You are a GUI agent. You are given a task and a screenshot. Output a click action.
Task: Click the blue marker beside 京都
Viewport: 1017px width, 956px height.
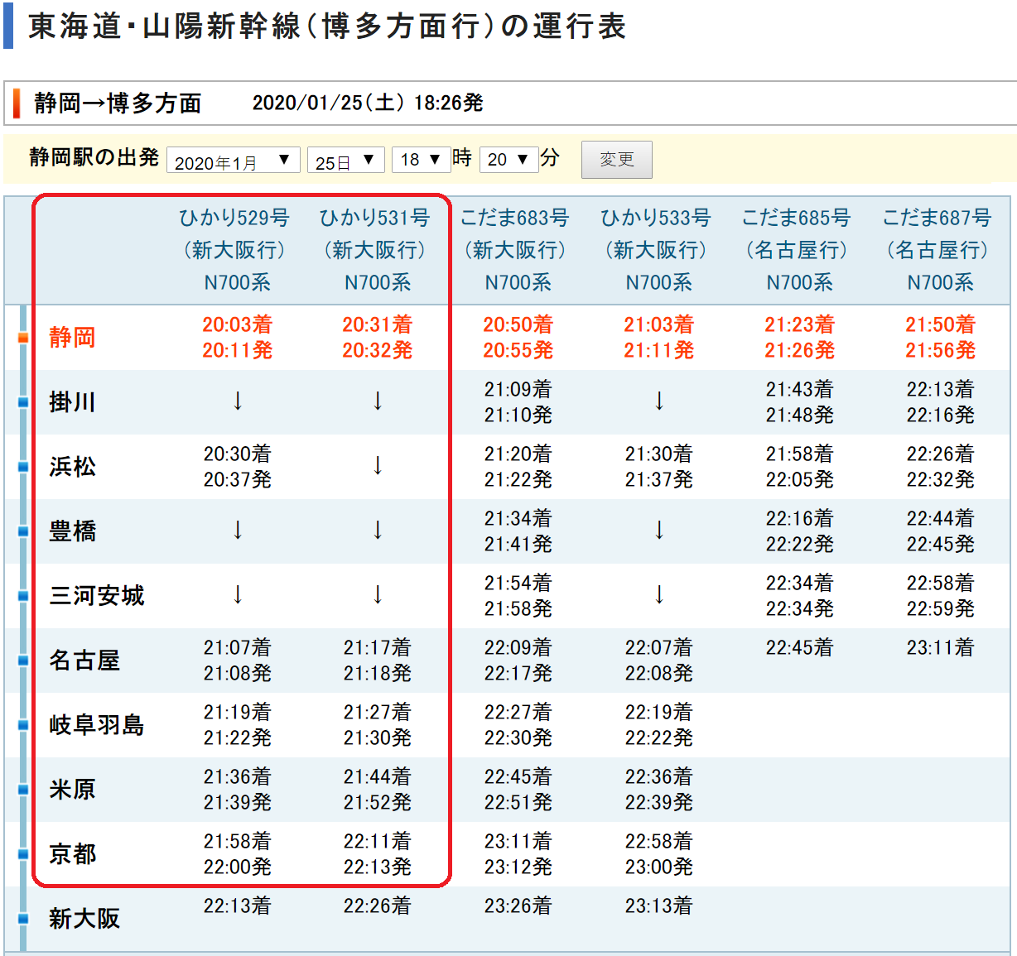tap(23, 854)
